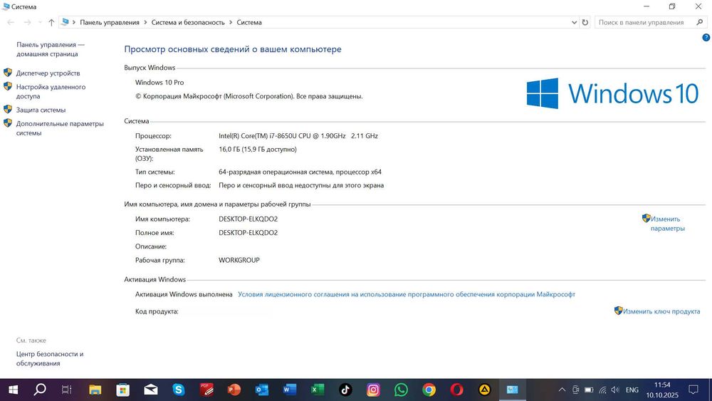Open Task View in taskbar
Image resolution: width=712 pixels, height=401 pixels.
tap(67, 390)
